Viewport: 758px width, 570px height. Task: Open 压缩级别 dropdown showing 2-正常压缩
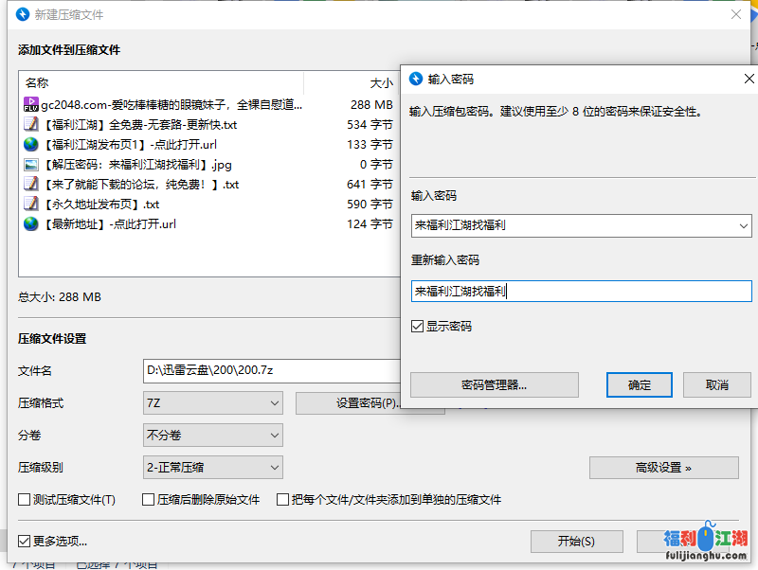pos(212,468)
